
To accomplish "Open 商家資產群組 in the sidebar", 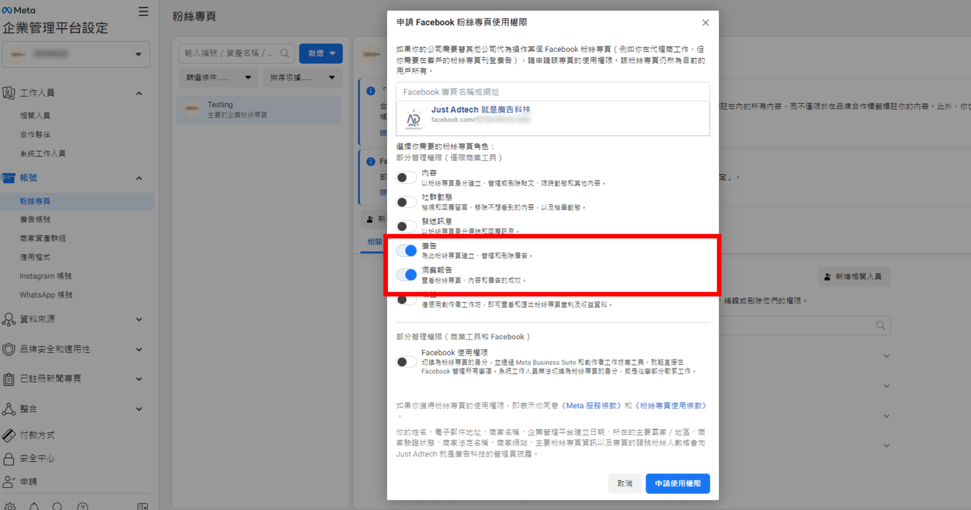I will [x=43, y=238].
